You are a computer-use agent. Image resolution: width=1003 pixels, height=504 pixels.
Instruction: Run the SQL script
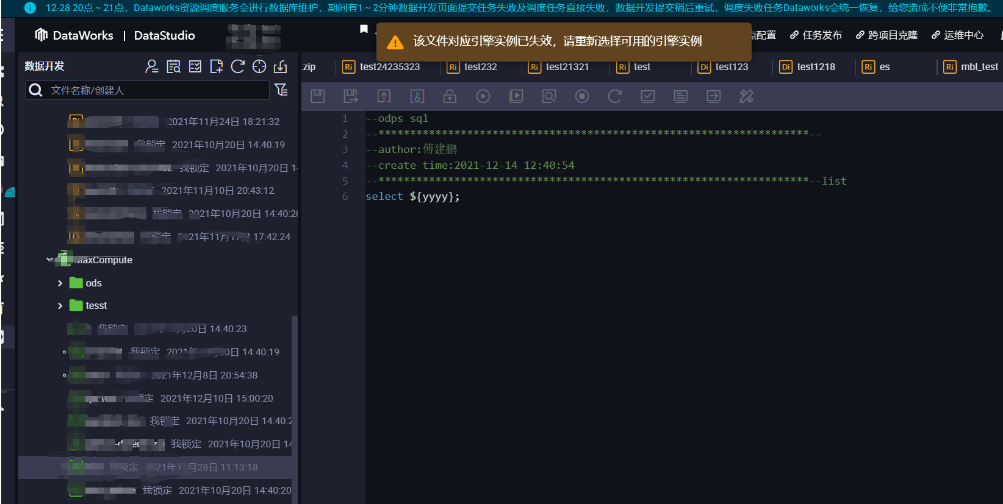483,96
